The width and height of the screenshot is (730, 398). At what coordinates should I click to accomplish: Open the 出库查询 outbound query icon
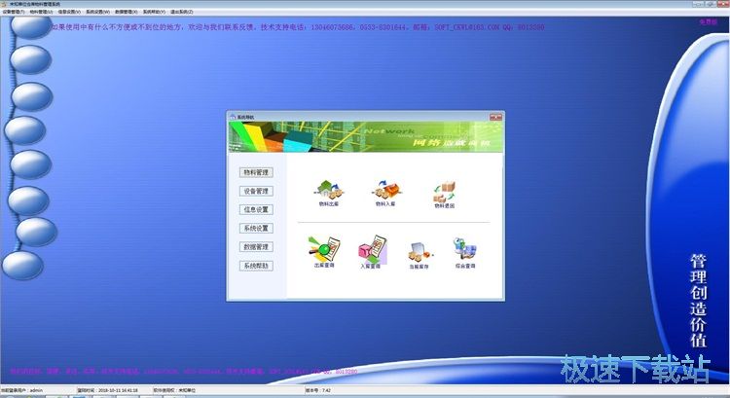[324, 252]
